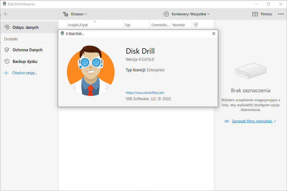Open the Kontenery: Wszystkie filter dropdown
This screenshot has height=191, width=287.
191,14
